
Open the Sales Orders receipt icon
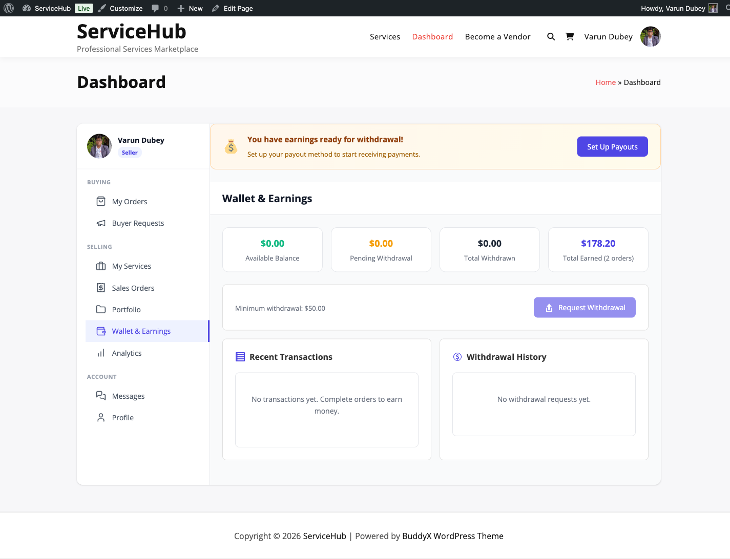click(101, 288)
